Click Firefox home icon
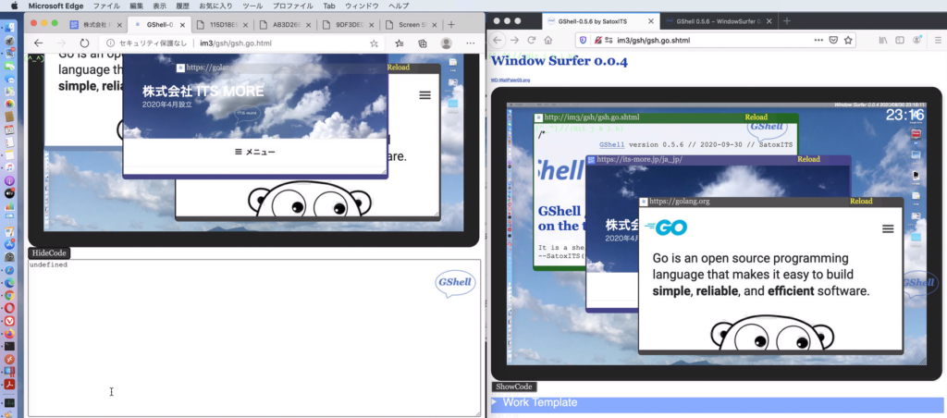 click(x=548, y=40)
